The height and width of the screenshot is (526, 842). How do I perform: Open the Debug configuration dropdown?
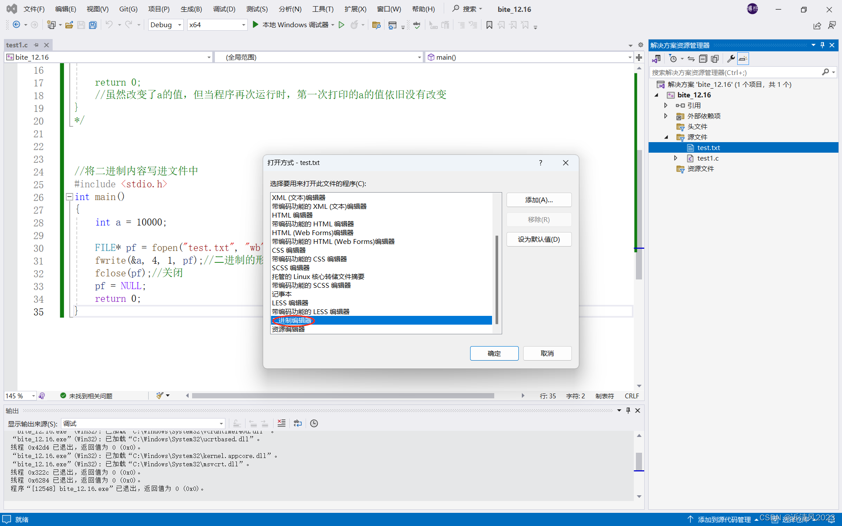[x=179, y=25]
